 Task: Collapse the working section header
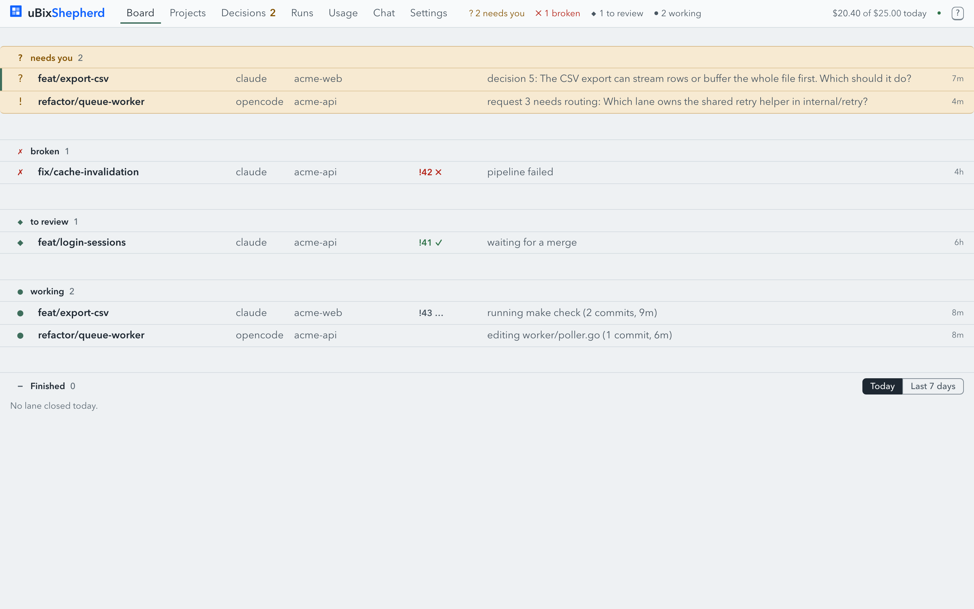pos(487,291)
